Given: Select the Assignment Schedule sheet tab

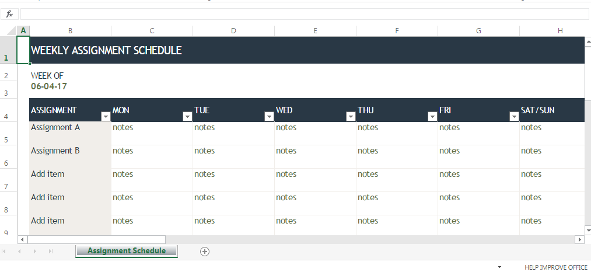Looking at the screenshot, I should (127, 251).
